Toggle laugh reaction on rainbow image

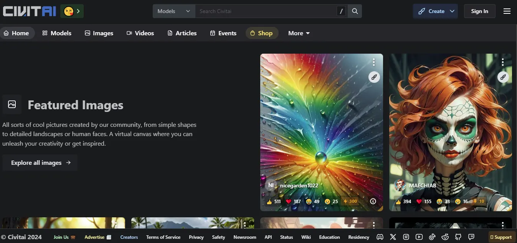point(313,201)
